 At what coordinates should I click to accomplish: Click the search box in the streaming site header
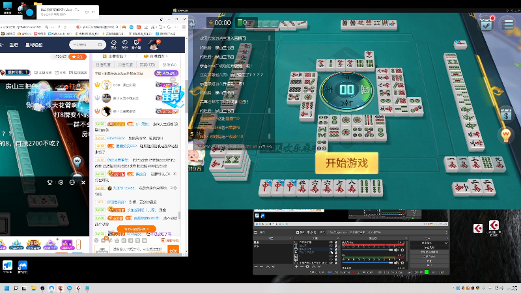tap(87, 44)
